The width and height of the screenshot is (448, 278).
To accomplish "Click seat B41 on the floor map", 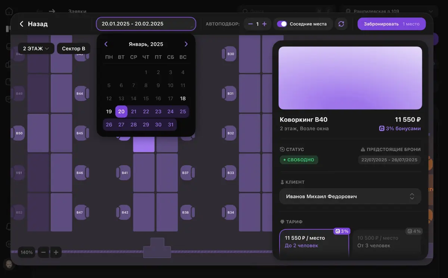I will [x=124, y=173].
